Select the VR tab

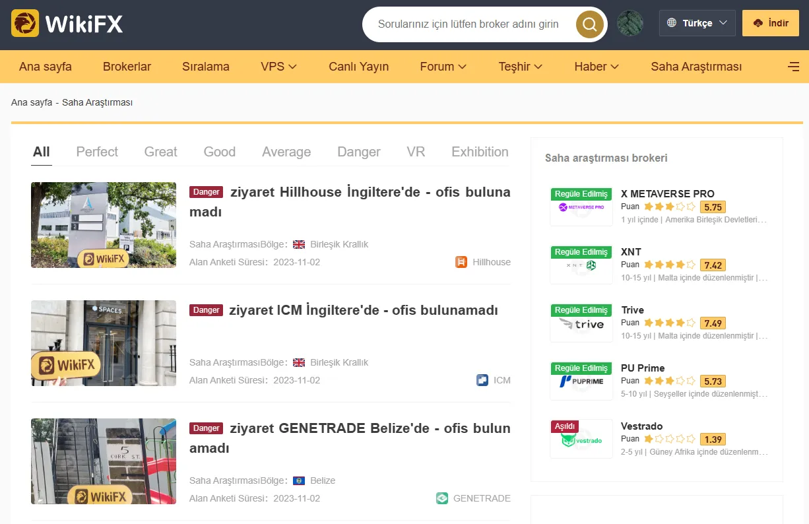416,152
